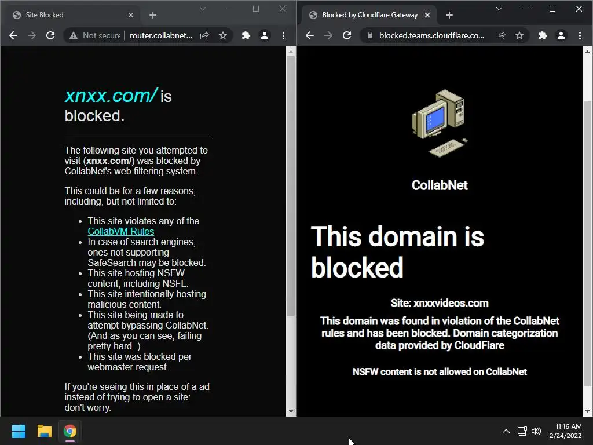This screenshot has height=445, width=593.
Task: Open the CollabVM Rules link
Action: pos(120,231)
